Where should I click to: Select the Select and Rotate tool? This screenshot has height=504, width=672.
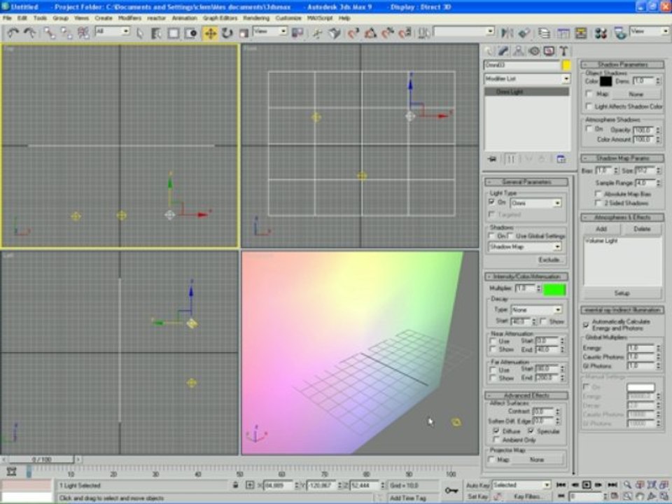227,33
